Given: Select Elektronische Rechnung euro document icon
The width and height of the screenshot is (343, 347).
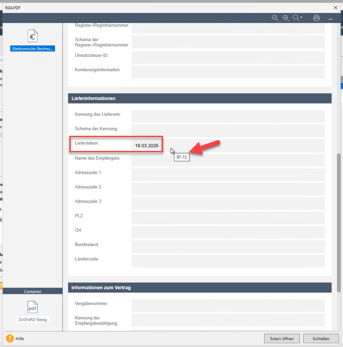Looking at the screenshot, I should click(x=33, y=36).
